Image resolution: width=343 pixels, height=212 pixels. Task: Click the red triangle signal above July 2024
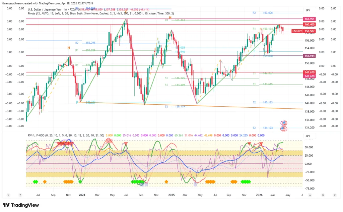126,144
